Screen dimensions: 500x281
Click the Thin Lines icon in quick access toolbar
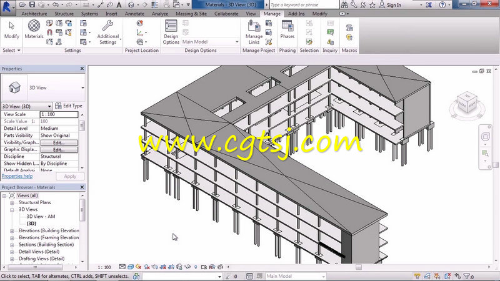[154, 5]
